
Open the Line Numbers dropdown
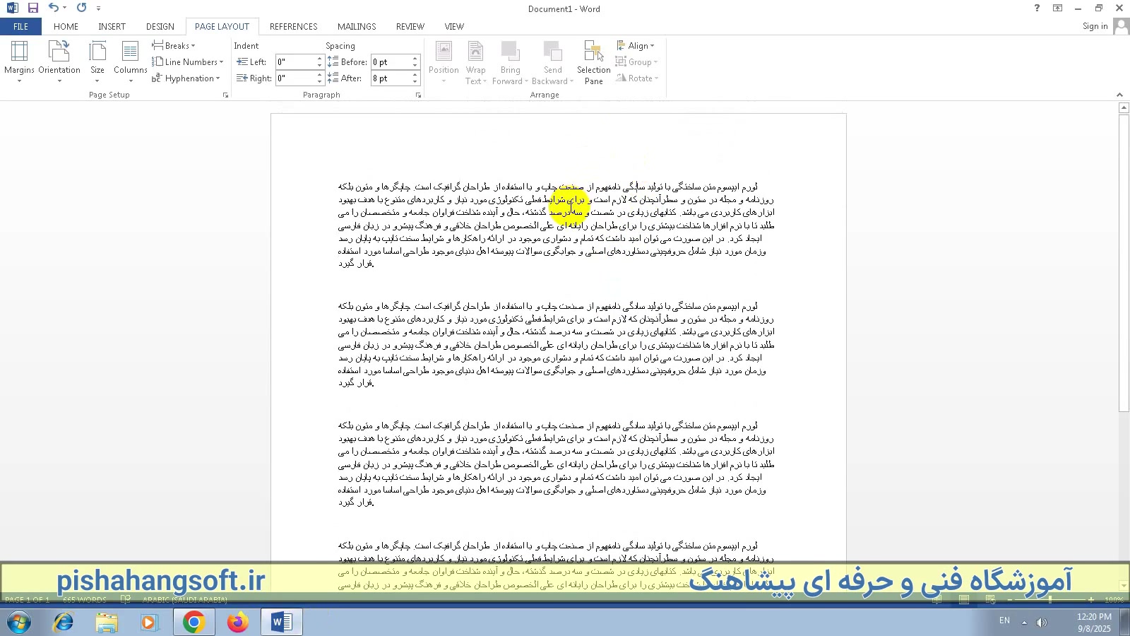(x=188, y=62)
